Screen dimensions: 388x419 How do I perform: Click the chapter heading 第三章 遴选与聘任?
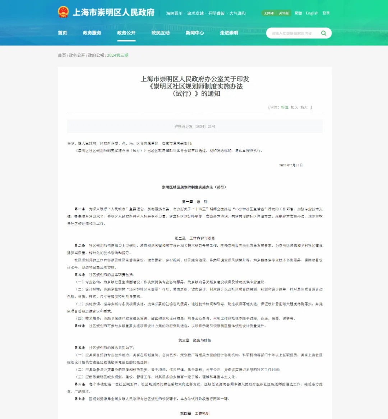(195, 340)
